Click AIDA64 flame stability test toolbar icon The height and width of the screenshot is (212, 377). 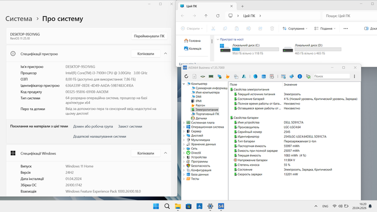pyautogui.click(x=227, y=76)
